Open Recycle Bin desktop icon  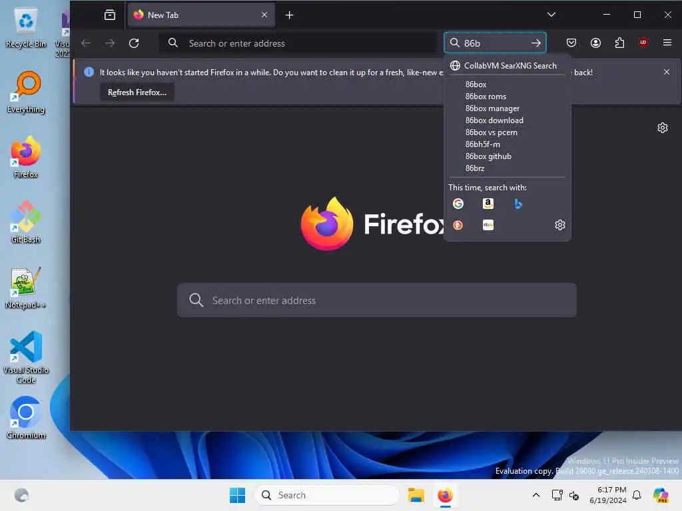26,28
